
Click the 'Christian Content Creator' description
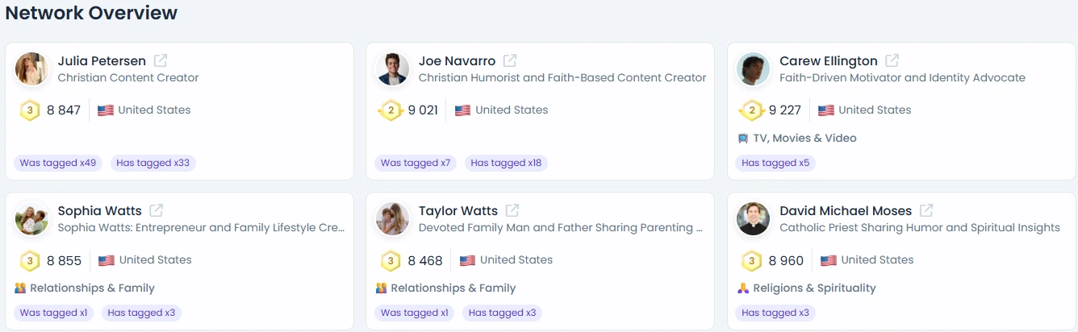tap(128, 78)
